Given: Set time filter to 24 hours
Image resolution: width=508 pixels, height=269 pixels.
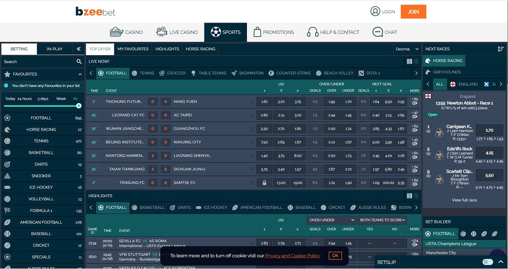Looking at the screenshot, I should pos(24,99).
